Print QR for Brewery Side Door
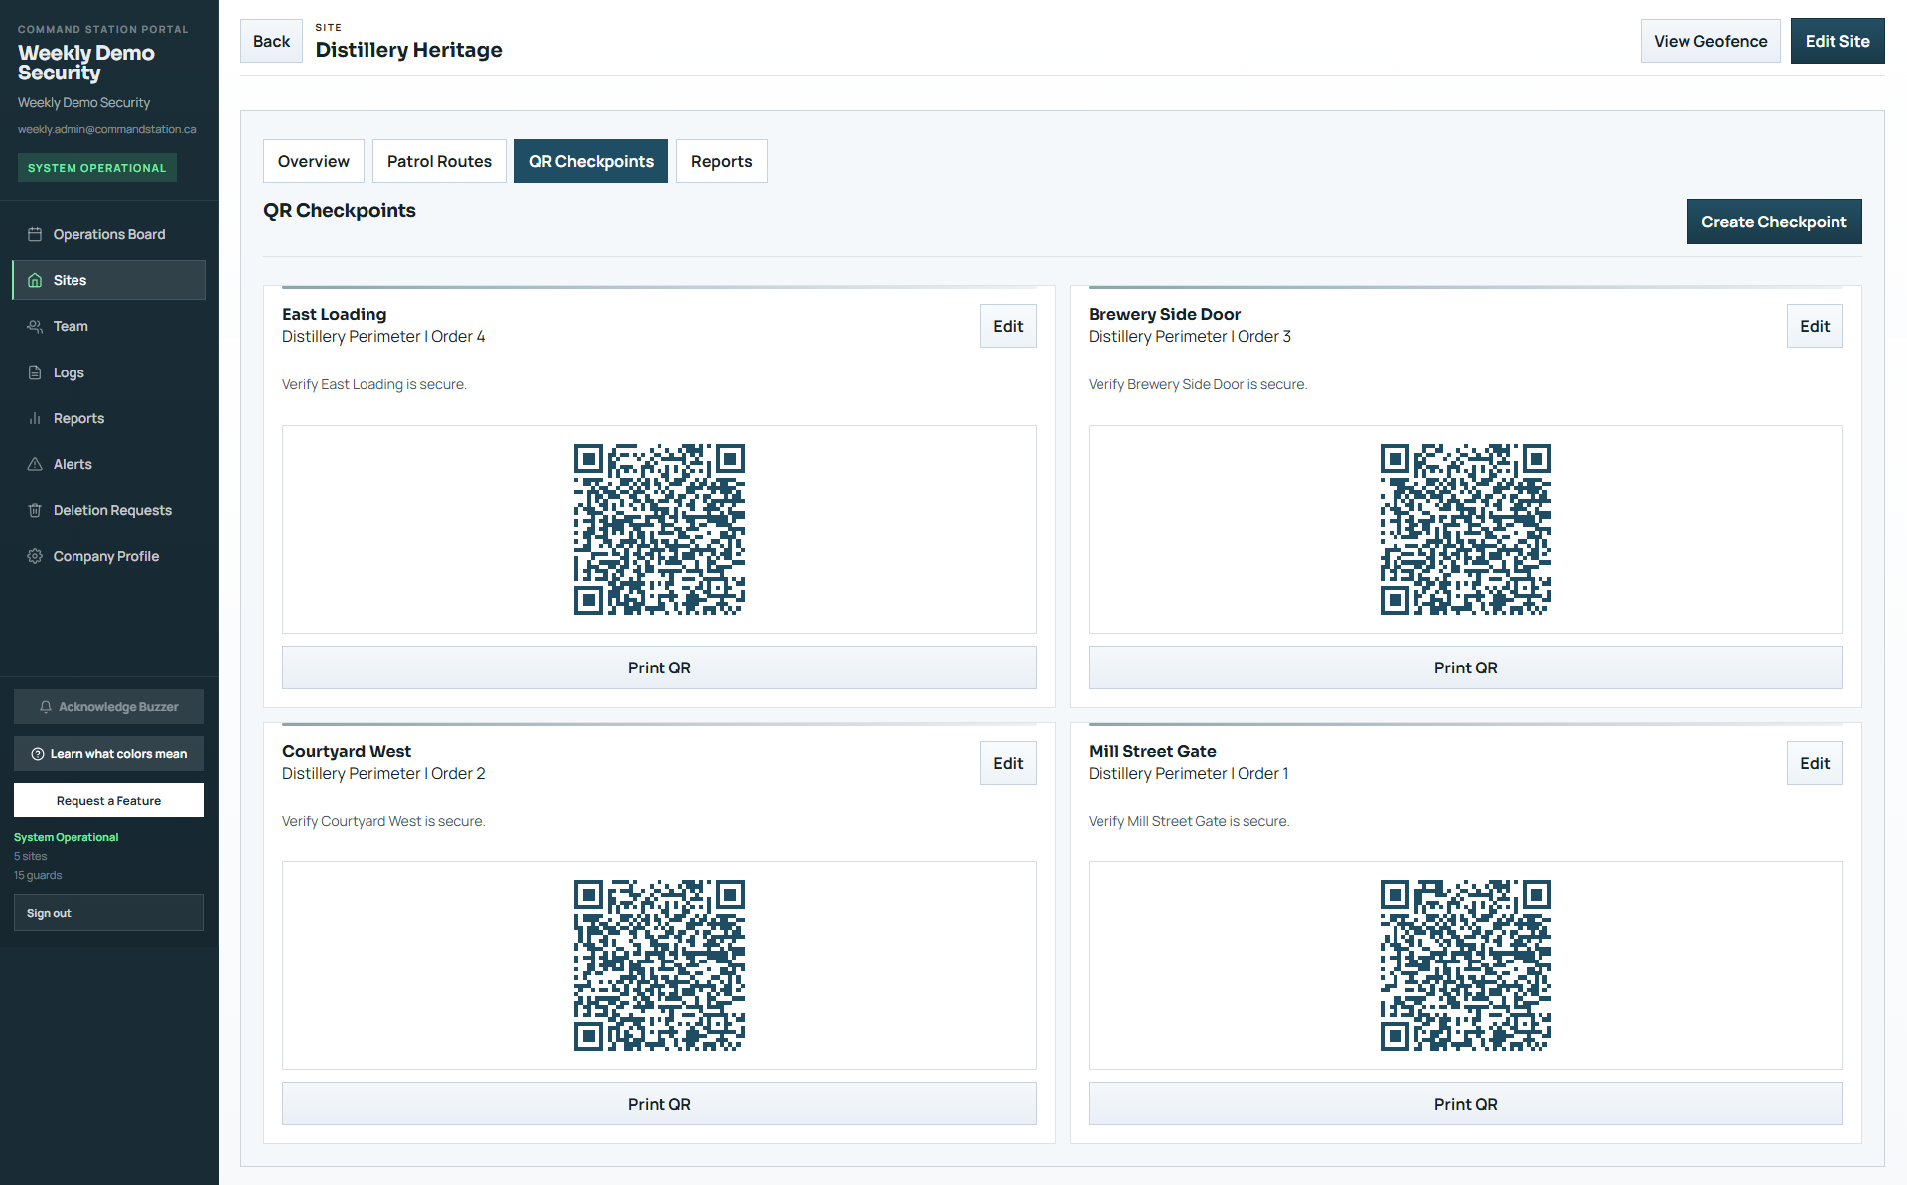The image size is (1907, 1185). coord(1466,667)
